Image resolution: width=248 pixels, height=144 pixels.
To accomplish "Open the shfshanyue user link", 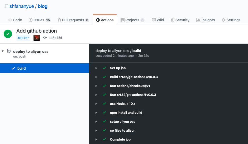I will 22,6.
